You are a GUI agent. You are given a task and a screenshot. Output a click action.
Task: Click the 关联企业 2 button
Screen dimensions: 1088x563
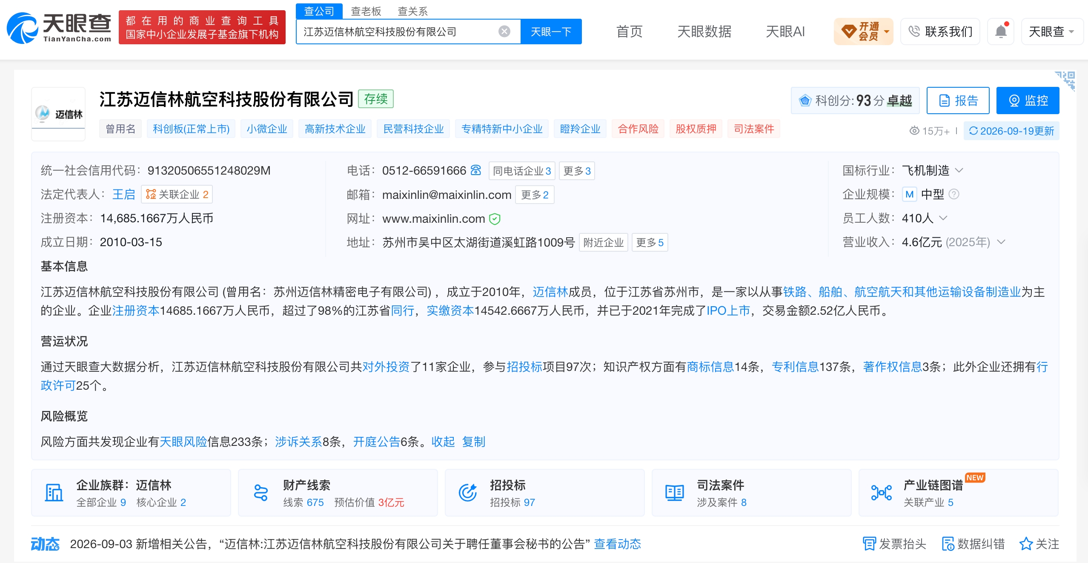point(177,194)
